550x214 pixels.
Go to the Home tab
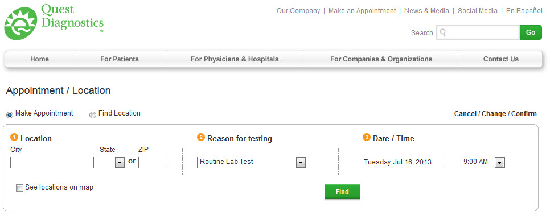40,59
